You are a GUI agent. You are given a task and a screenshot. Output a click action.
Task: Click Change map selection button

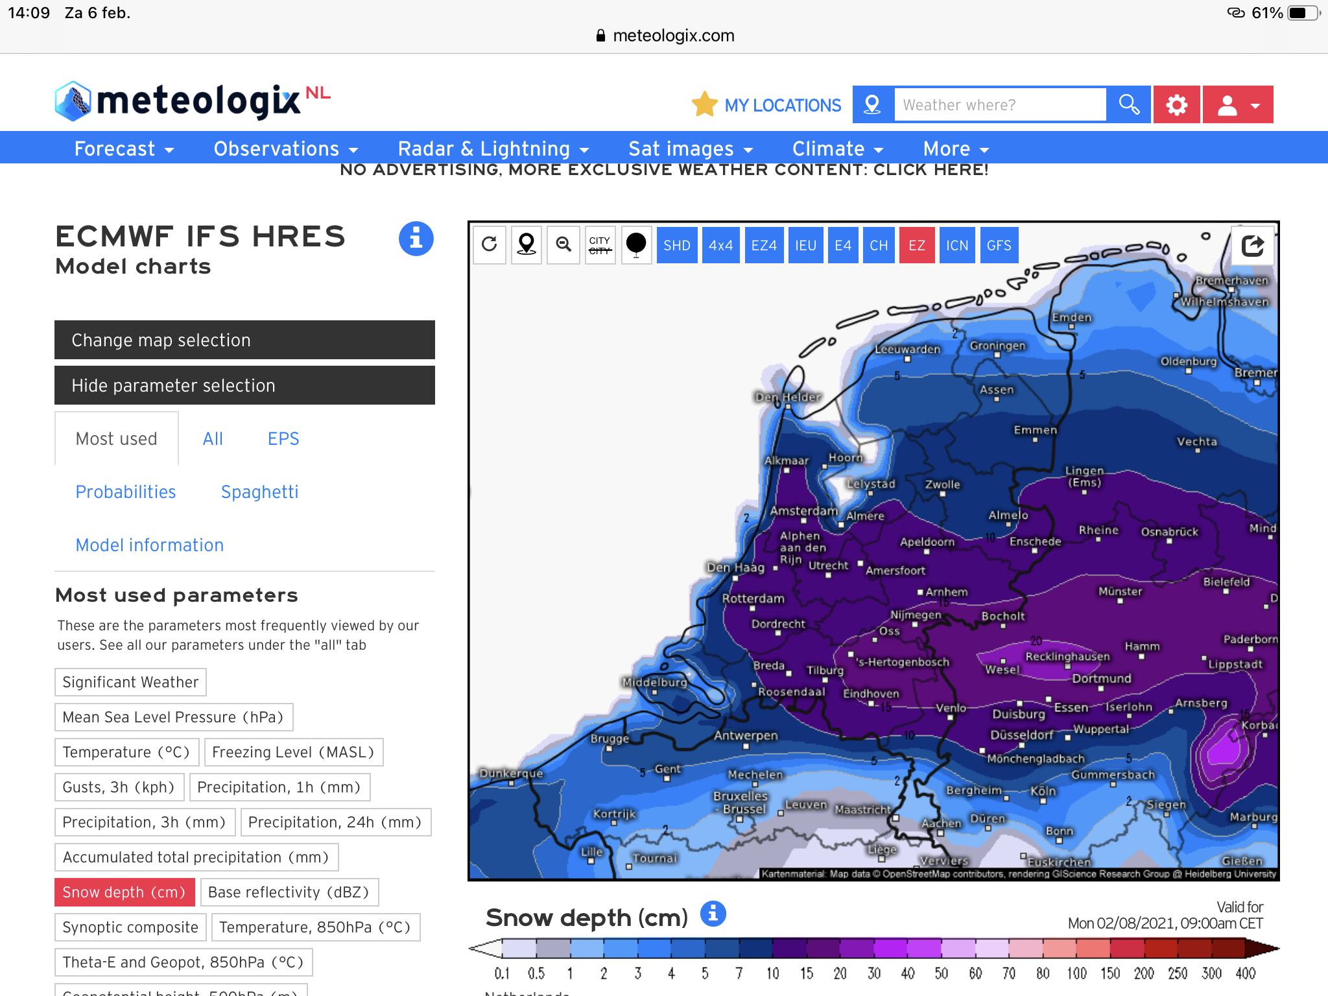(x=244, y=340)
